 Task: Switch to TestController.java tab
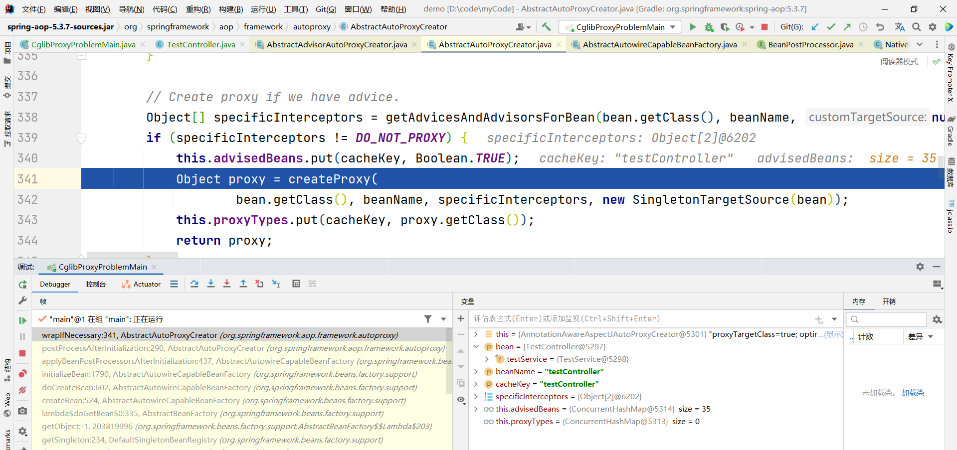201,44
